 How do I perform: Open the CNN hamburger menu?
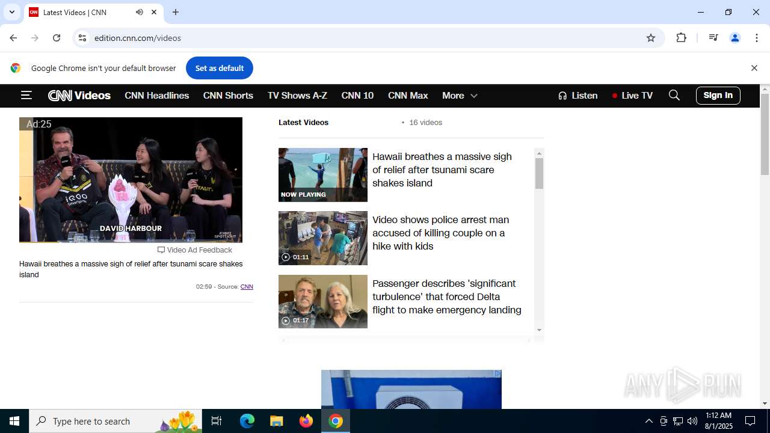[x=26, y=95]
